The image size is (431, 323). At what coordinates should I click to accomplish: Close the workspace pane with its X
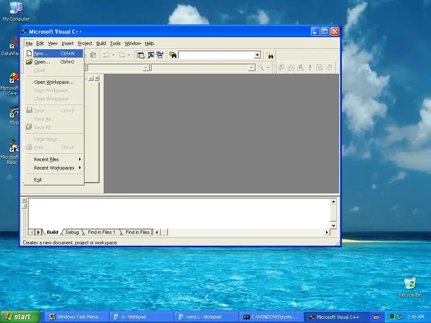click(x=97, y=78)
